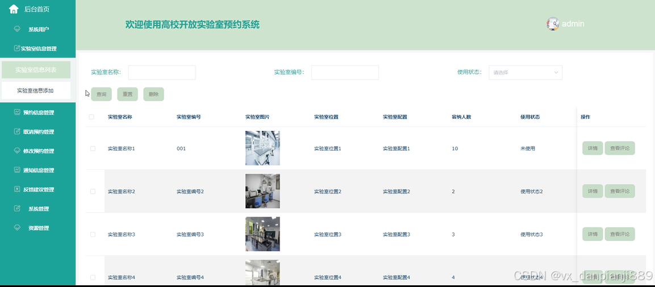Click 查看评论 for 实验室名称1
The image size is (655, 287).
(x=619, y=148)
